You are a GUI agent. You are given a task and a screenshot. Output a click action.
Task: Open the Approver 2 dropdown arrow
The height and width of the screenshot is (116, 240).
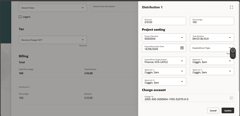tap(182, 71)
